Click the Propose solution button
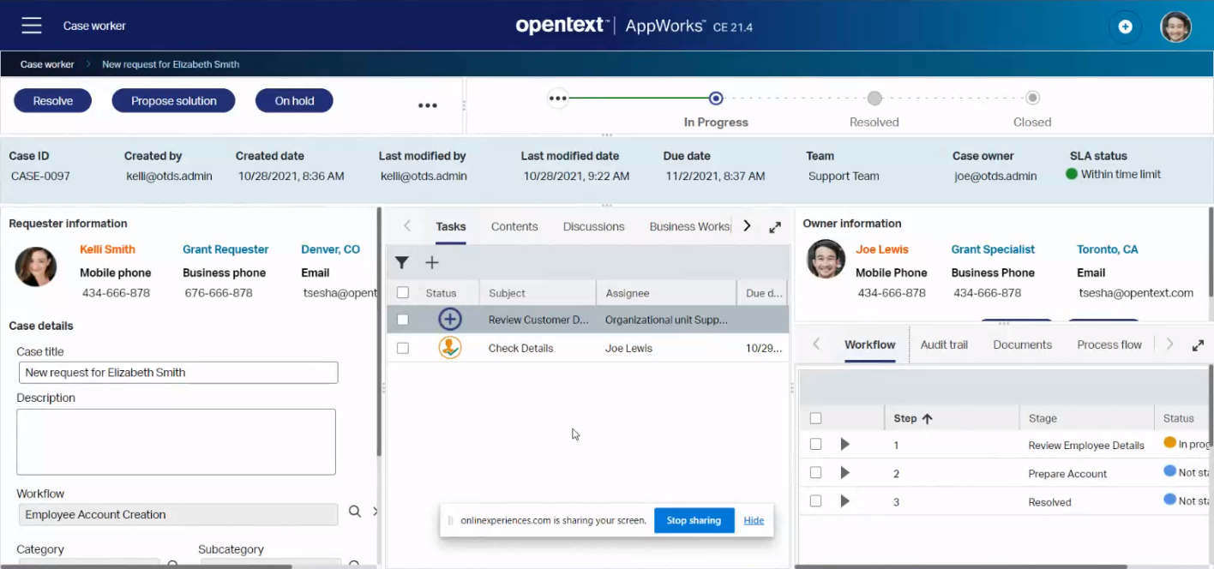This screenshot has height=569, width=1214. point(173,101)
